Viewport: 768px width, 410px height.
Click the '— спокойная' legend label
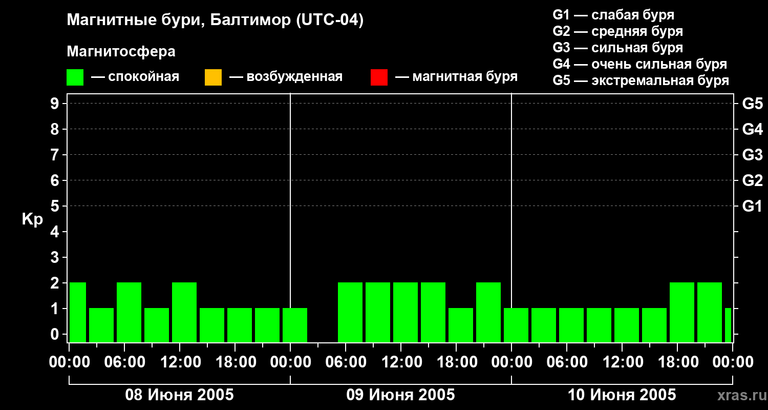tap(135, 77)
